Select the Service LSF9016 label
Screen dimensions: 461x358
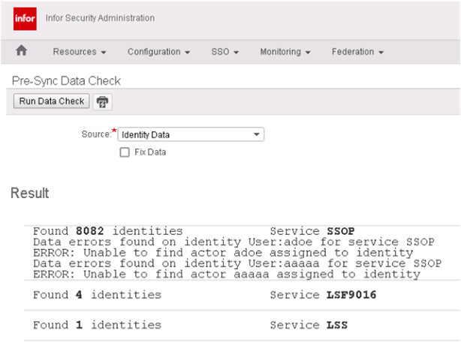pos(323,295)
